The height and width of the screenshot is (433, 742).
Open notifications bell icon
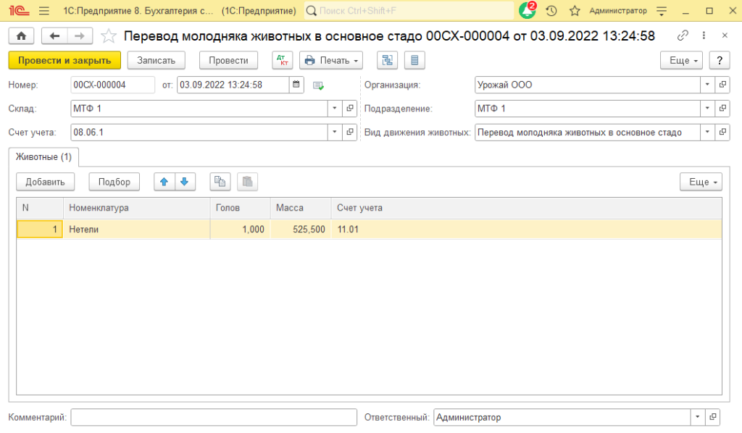pyautogui.click(x=527, y=11)
